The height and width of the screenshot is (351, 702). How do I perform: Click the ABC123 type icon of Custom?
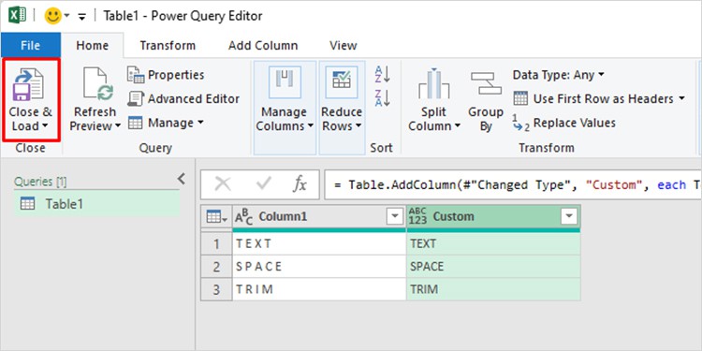click(417, 217)
